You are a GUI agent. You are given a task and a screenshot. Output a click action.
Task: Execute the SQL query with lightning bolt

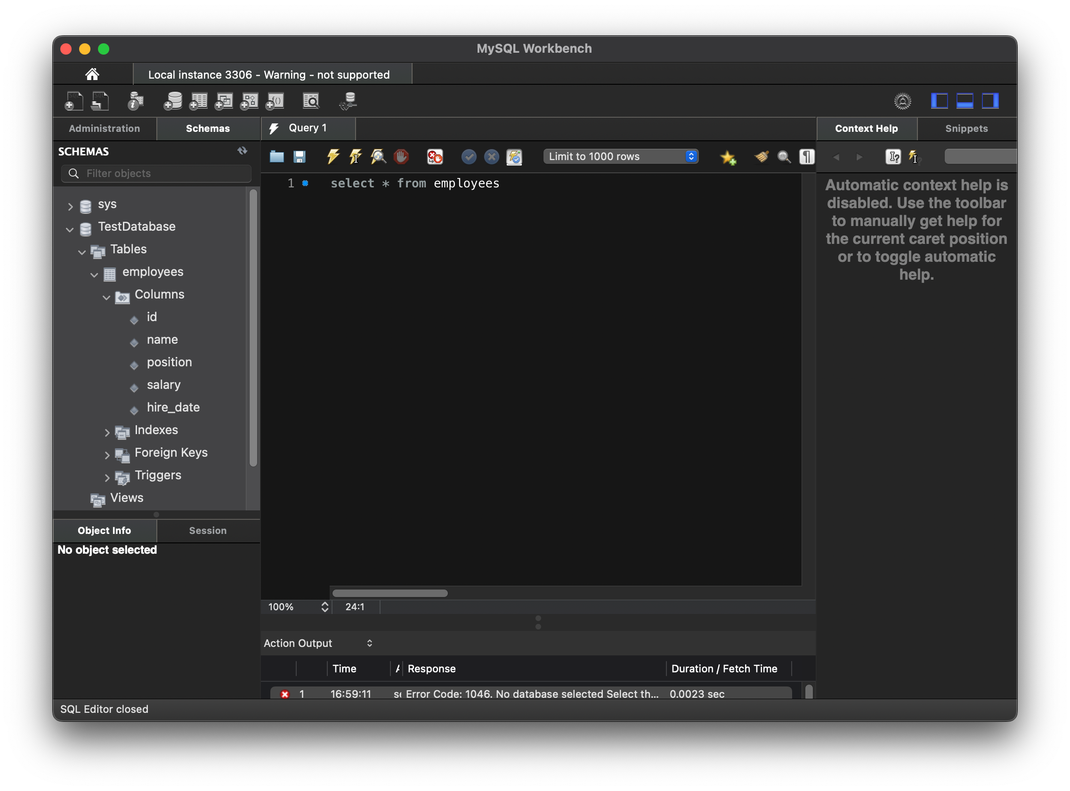(x=333, y=157)
